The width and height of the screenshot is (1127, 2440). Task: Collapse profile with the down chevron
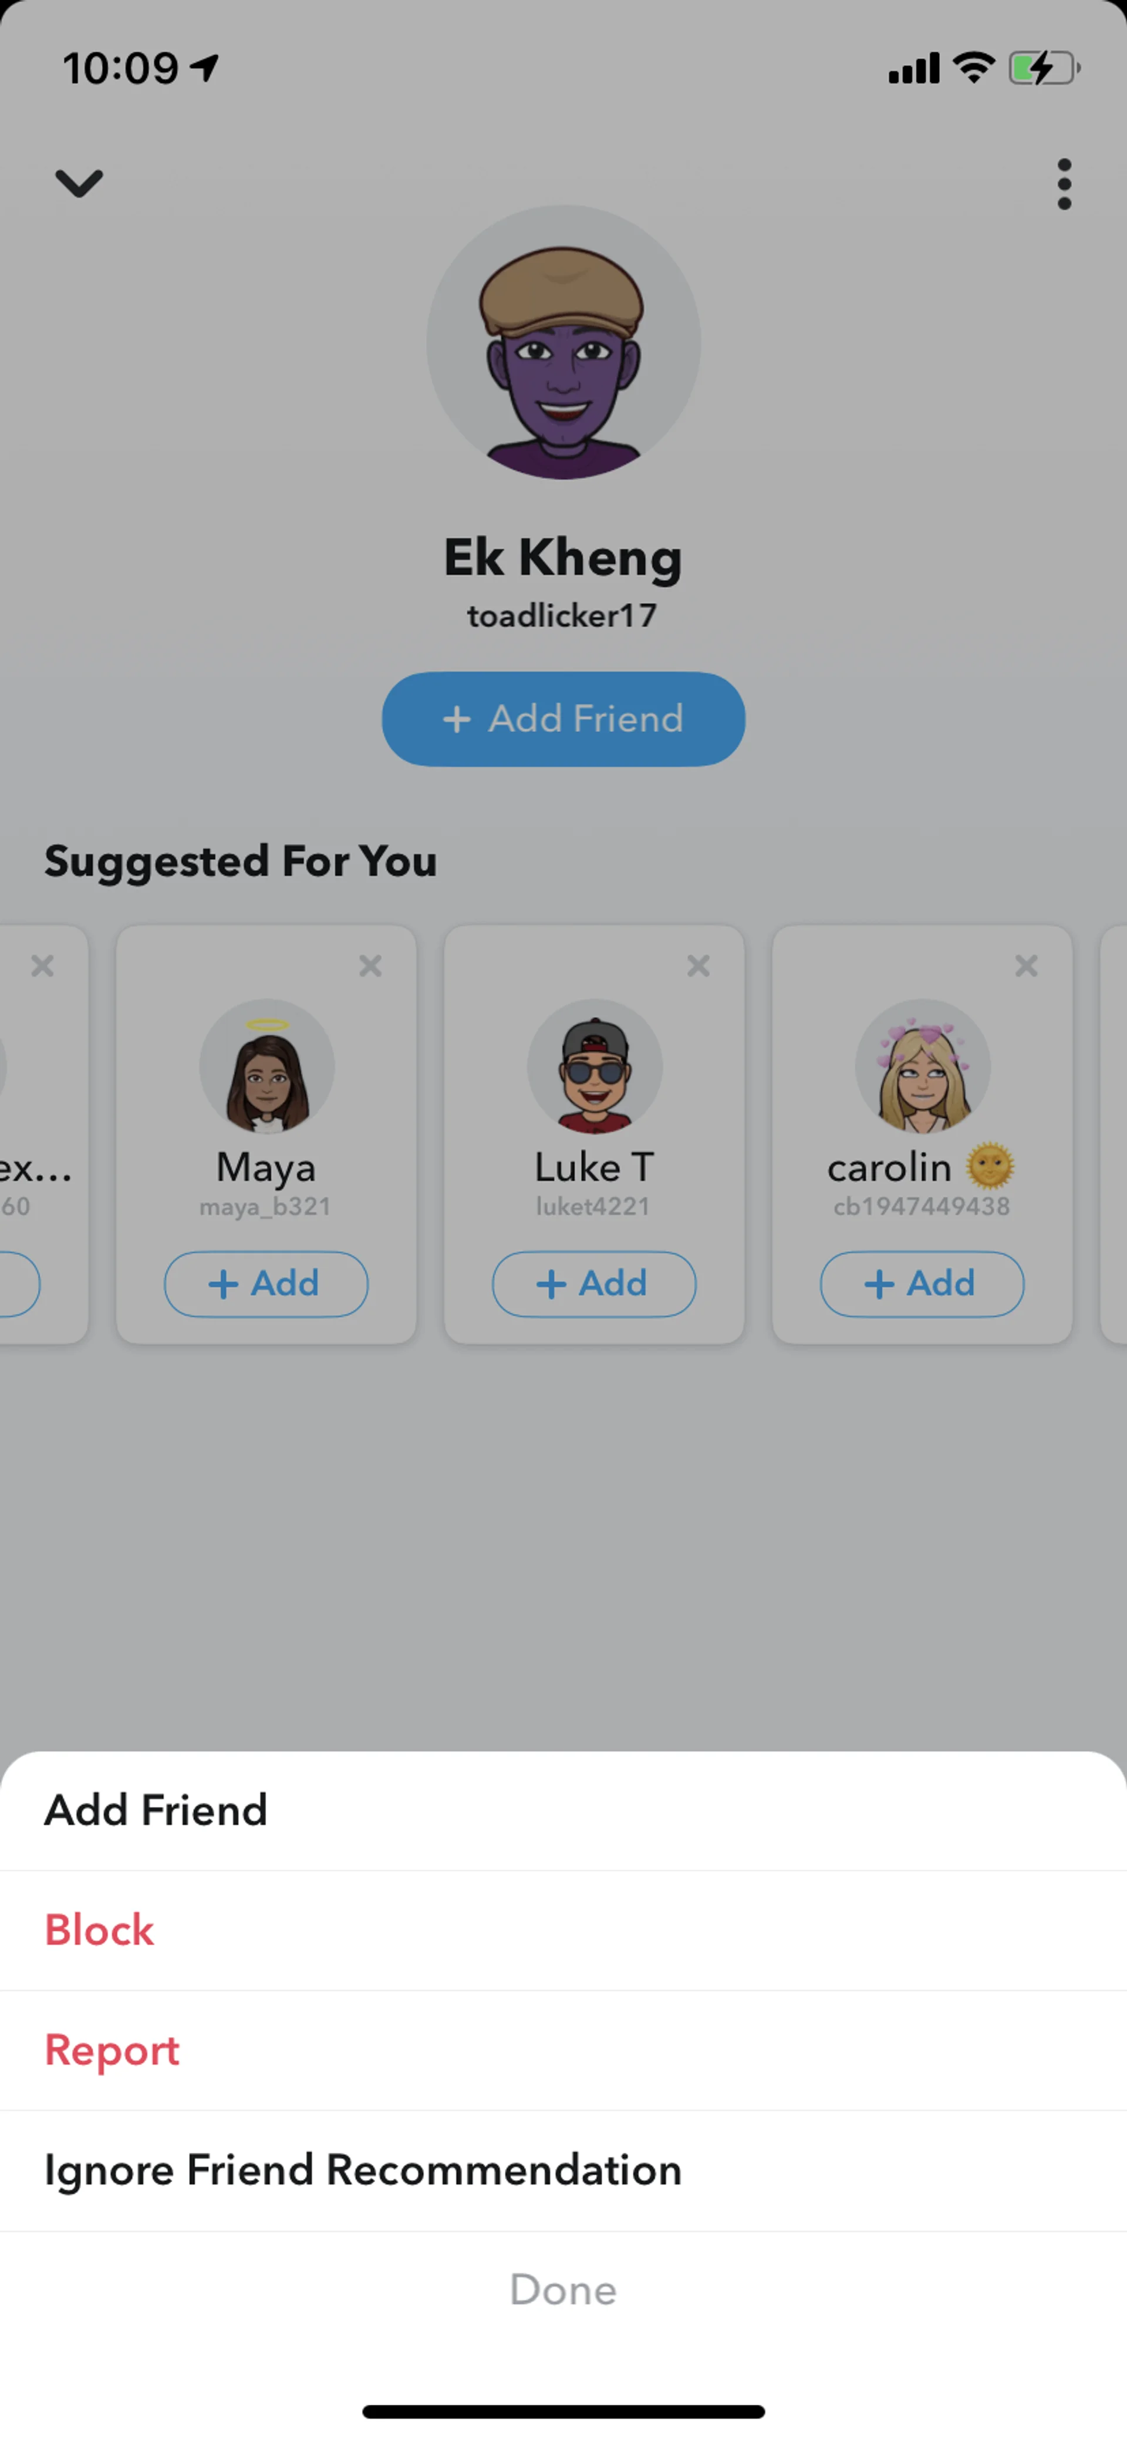(79, 183)
